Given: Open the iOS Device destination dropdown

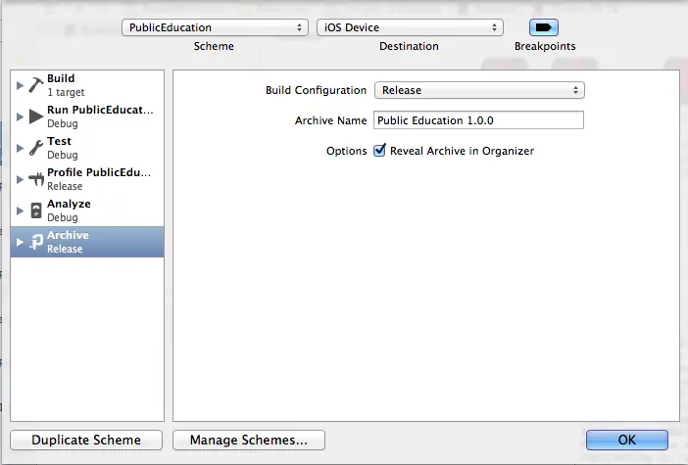Looking at the screenshot, I should [410, 27].
